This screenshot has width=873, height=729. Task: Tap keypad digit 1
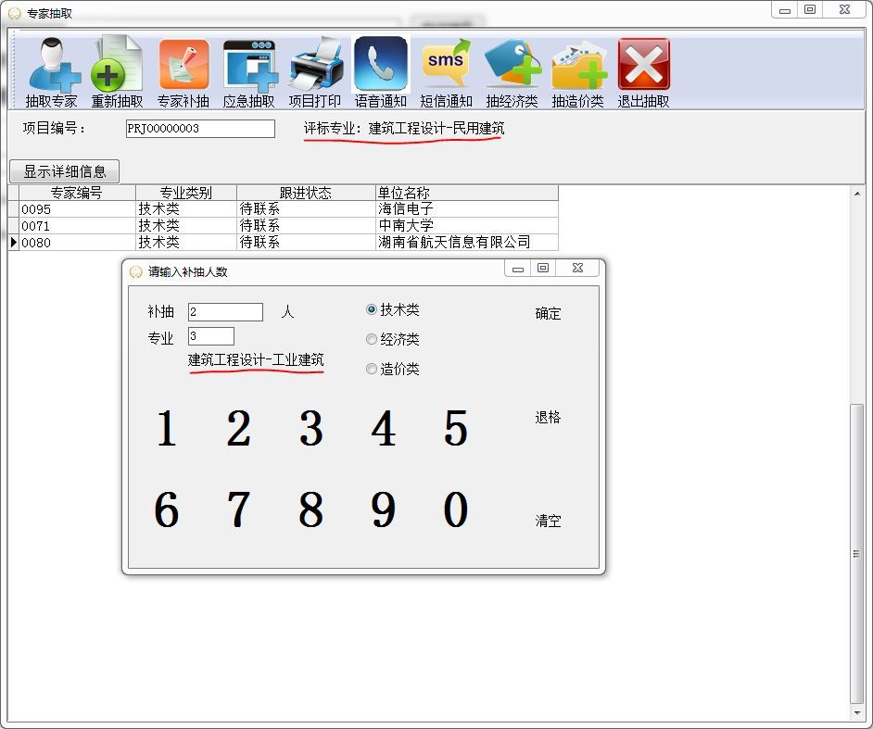pos(167,428)
